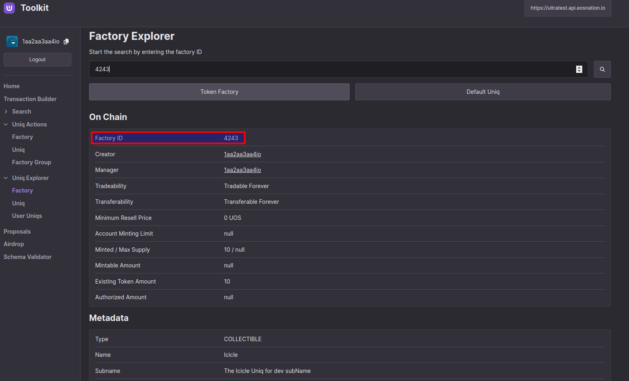Increment factory ID with stepper arrows
This screenshot has width=629, height=381.
pyautogui.click(x=579, y=67)
